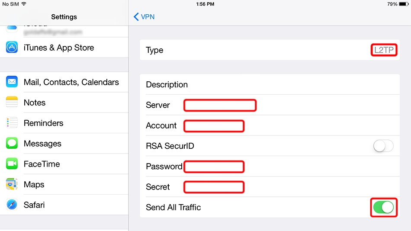Tap the yellow Notes icon
Image resolution: width=411 pixels, height=231 pixels.
tap(12, 103)
